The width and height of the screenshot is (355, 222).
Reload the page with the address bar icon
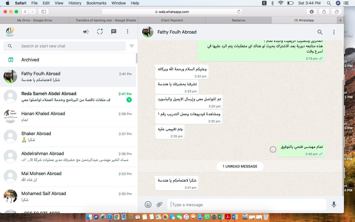(239, 12)
